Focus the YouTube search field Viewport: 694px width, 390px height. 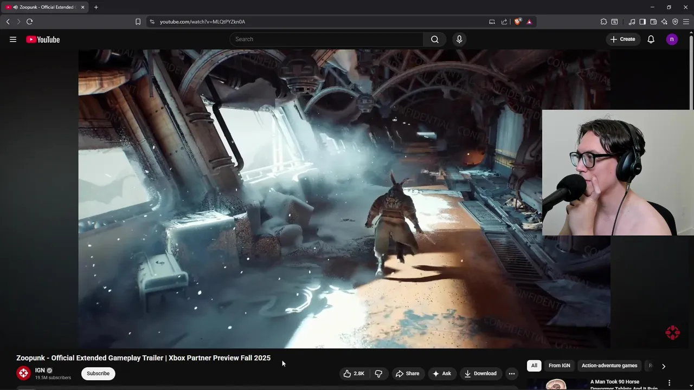pyautogui.click(x=327, y=39)
